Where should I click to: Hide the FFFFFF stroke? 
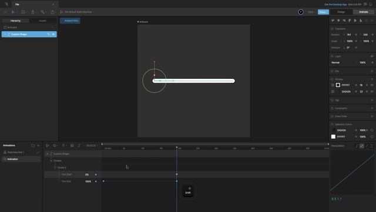click(x=372, y=85)
